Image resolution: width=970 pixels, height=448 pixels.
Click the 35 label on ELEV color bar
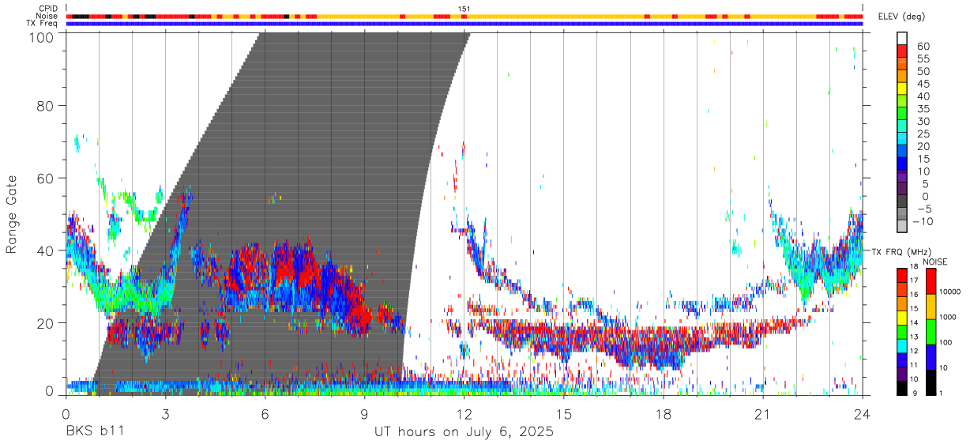923,109
